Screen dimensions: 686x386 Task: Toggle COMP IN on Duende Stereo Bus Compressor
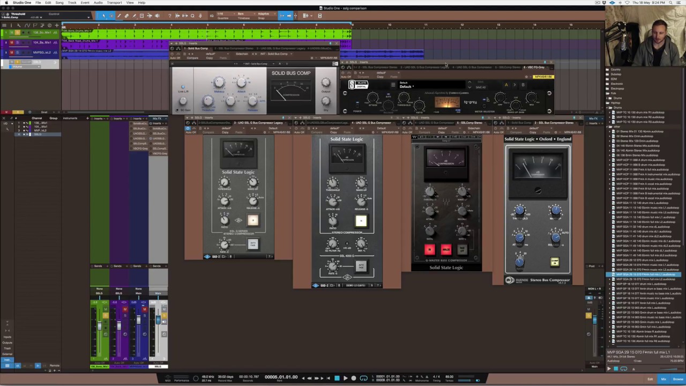pyautogui.click(x=554, y=262)
